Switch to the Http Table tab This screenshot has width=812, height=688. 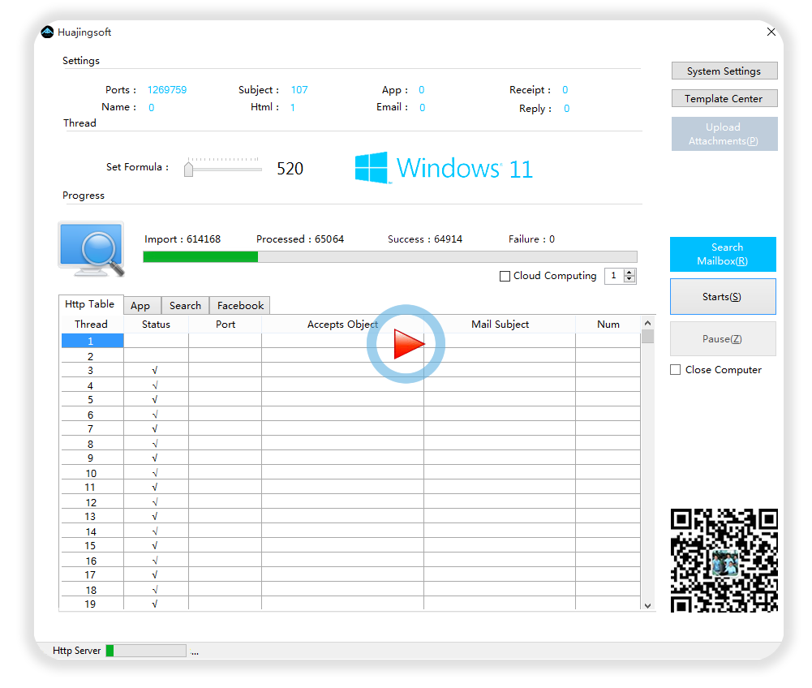[90, 304]
